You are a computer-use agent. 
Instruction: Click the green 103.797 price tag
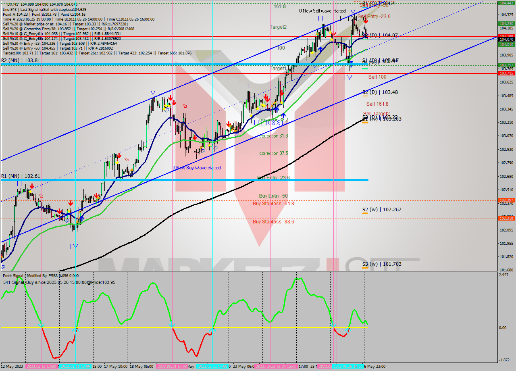(506, 65)
